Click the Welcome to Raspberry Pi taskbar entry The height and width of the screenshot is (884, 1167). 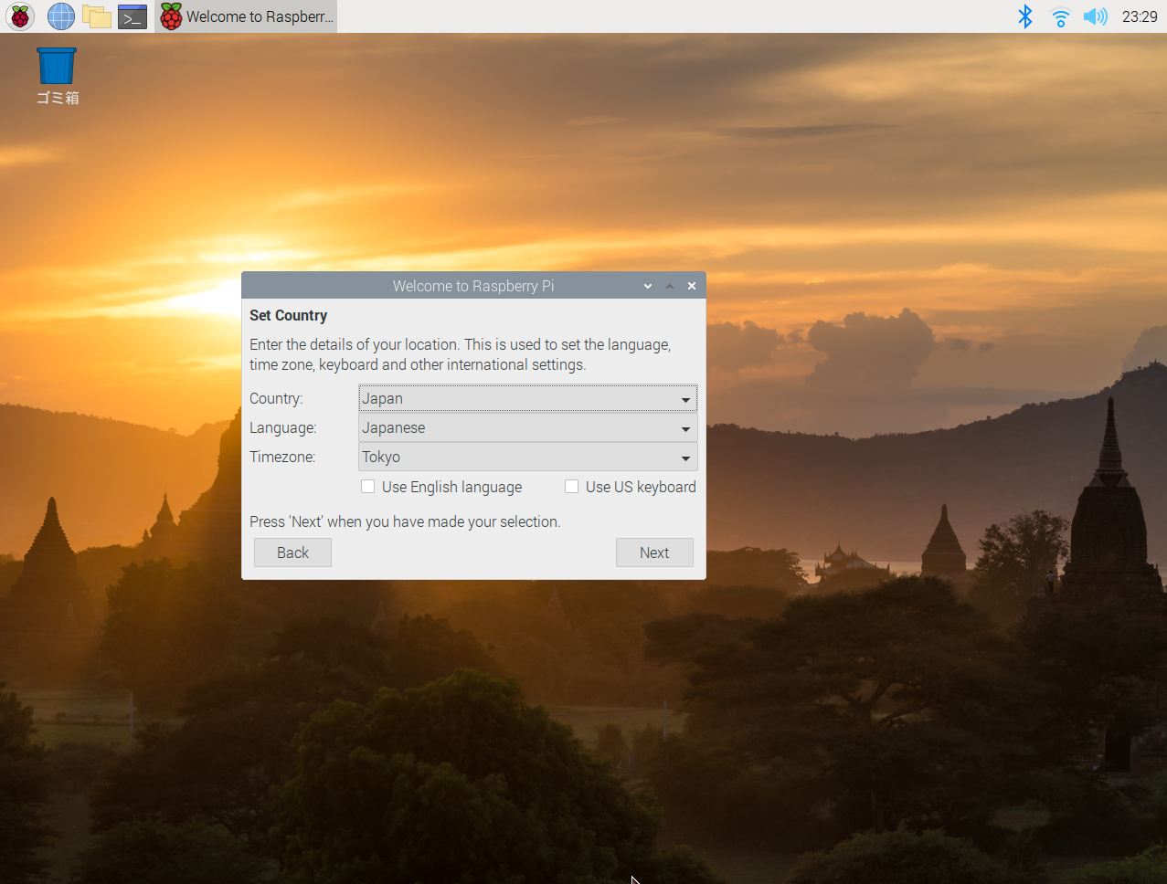(x=247, y=16)
